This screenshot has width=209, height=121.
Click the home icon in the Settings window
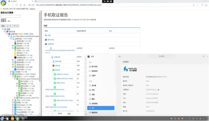[120, 56]
